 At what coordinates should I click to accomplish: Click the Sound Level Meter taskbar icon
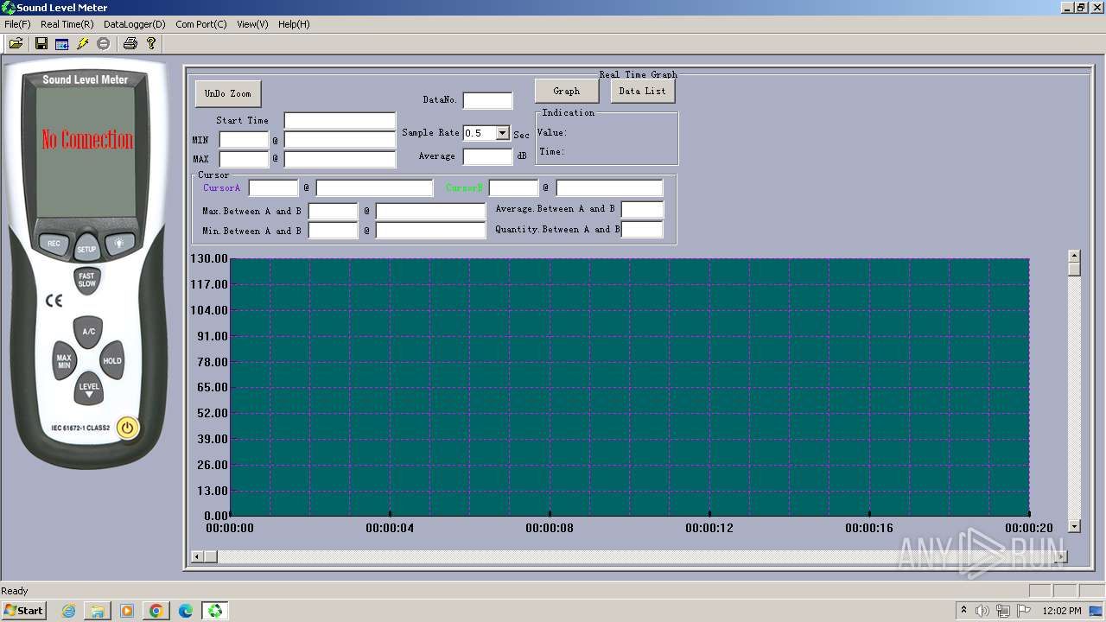[x=215, y=611]
